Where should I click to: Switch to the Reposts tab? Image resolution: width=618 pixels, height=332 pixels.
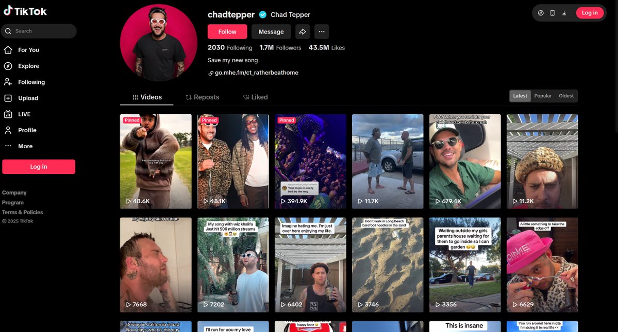pyautogui.click(x=202, y=97)
